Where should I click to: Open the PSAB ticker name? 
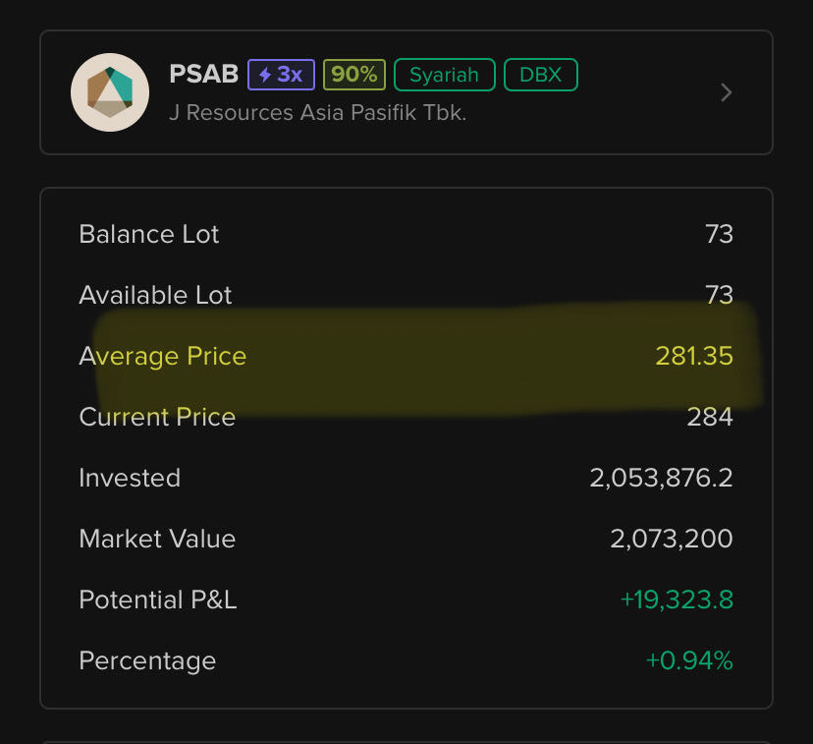(x=204, y=74)
